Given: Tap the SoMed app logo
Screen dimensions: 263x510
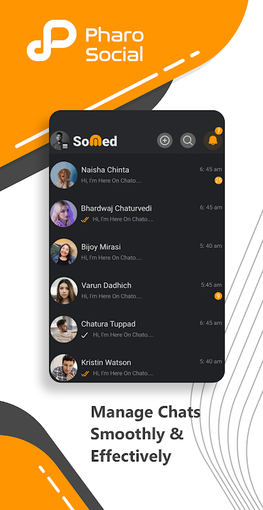Looking at the screenshot, I should coord(94,141).
